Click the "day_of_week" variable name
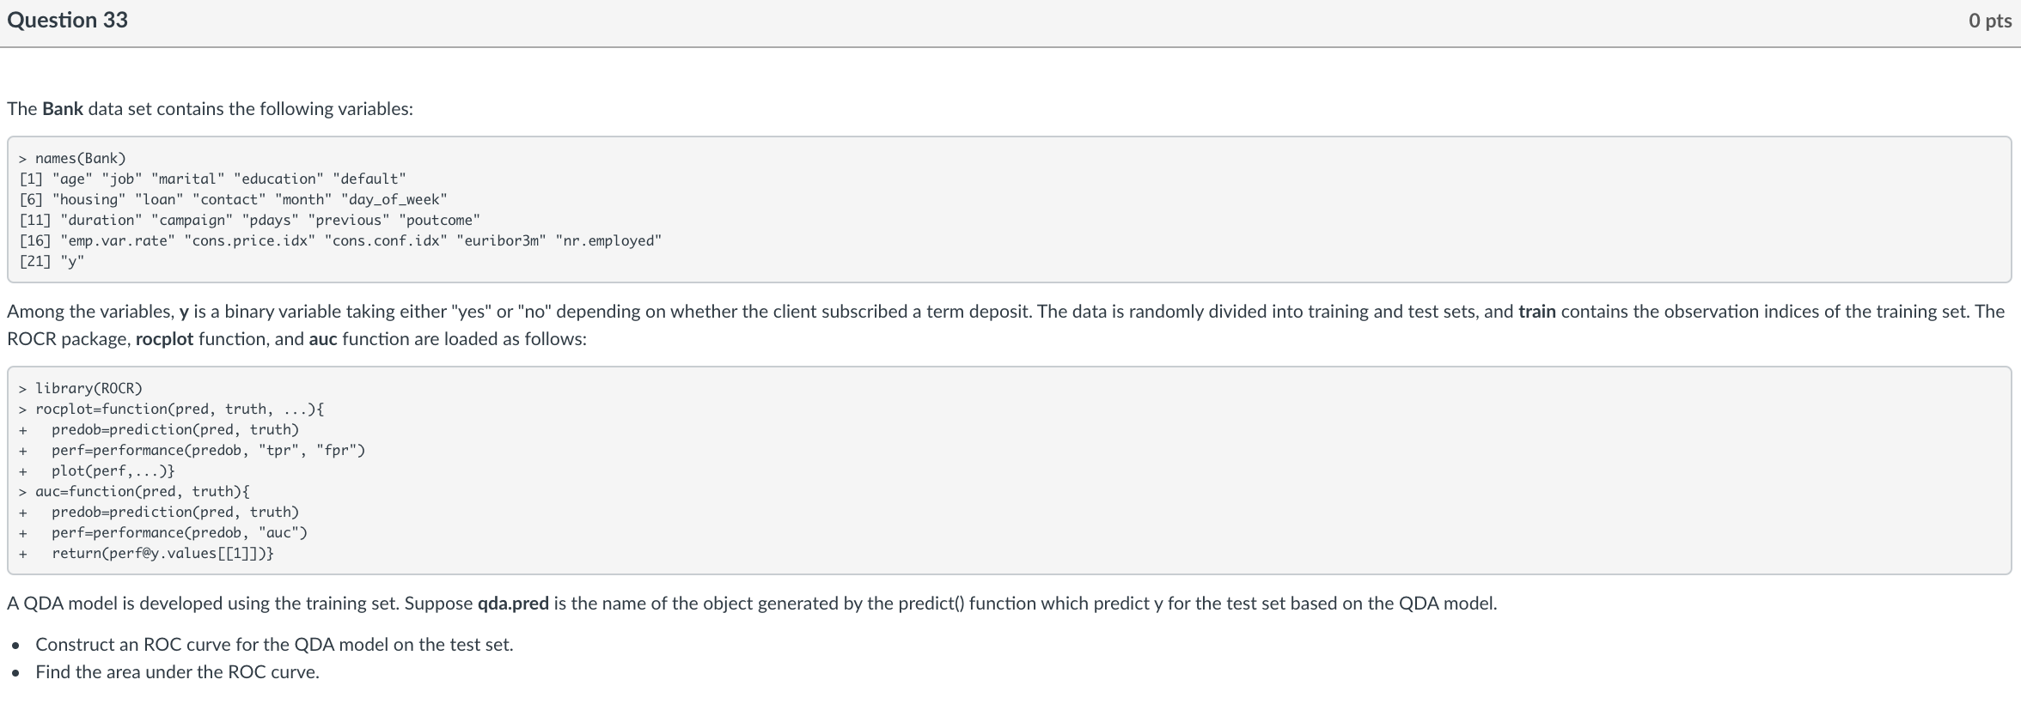Screen dimensions: 2021x704 [x=394, y=199]
